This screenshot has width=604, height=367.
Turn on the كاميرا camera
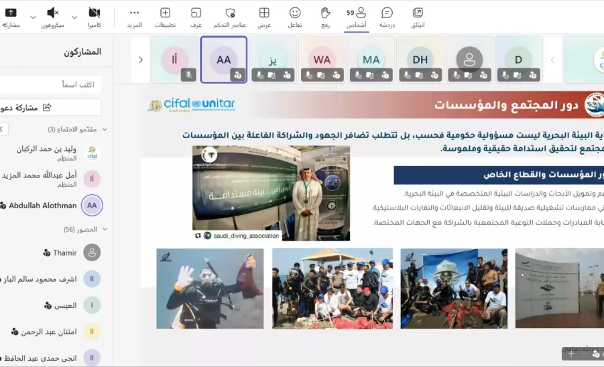[94, 17]
